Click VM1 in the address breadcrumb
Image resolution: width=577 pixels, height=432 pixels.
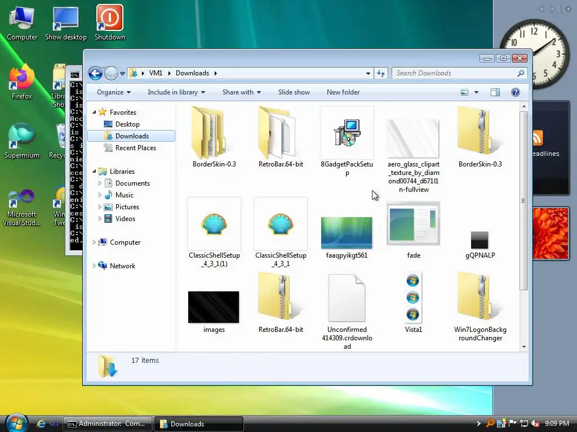tap(156, 73)
